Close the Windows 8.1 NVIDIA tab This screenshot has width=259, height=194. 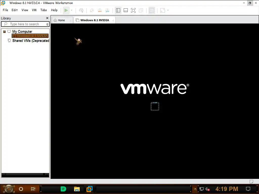coord(113,20)
